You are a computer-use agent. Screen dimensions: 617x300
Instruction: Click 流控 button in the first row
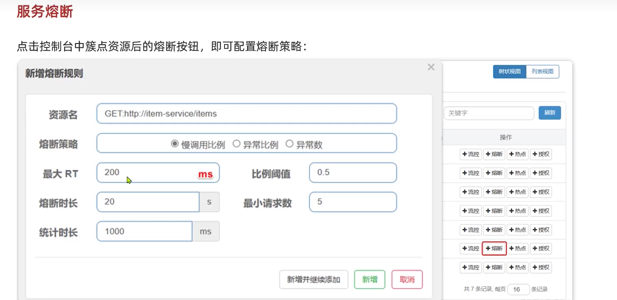(x=471, y=154)
